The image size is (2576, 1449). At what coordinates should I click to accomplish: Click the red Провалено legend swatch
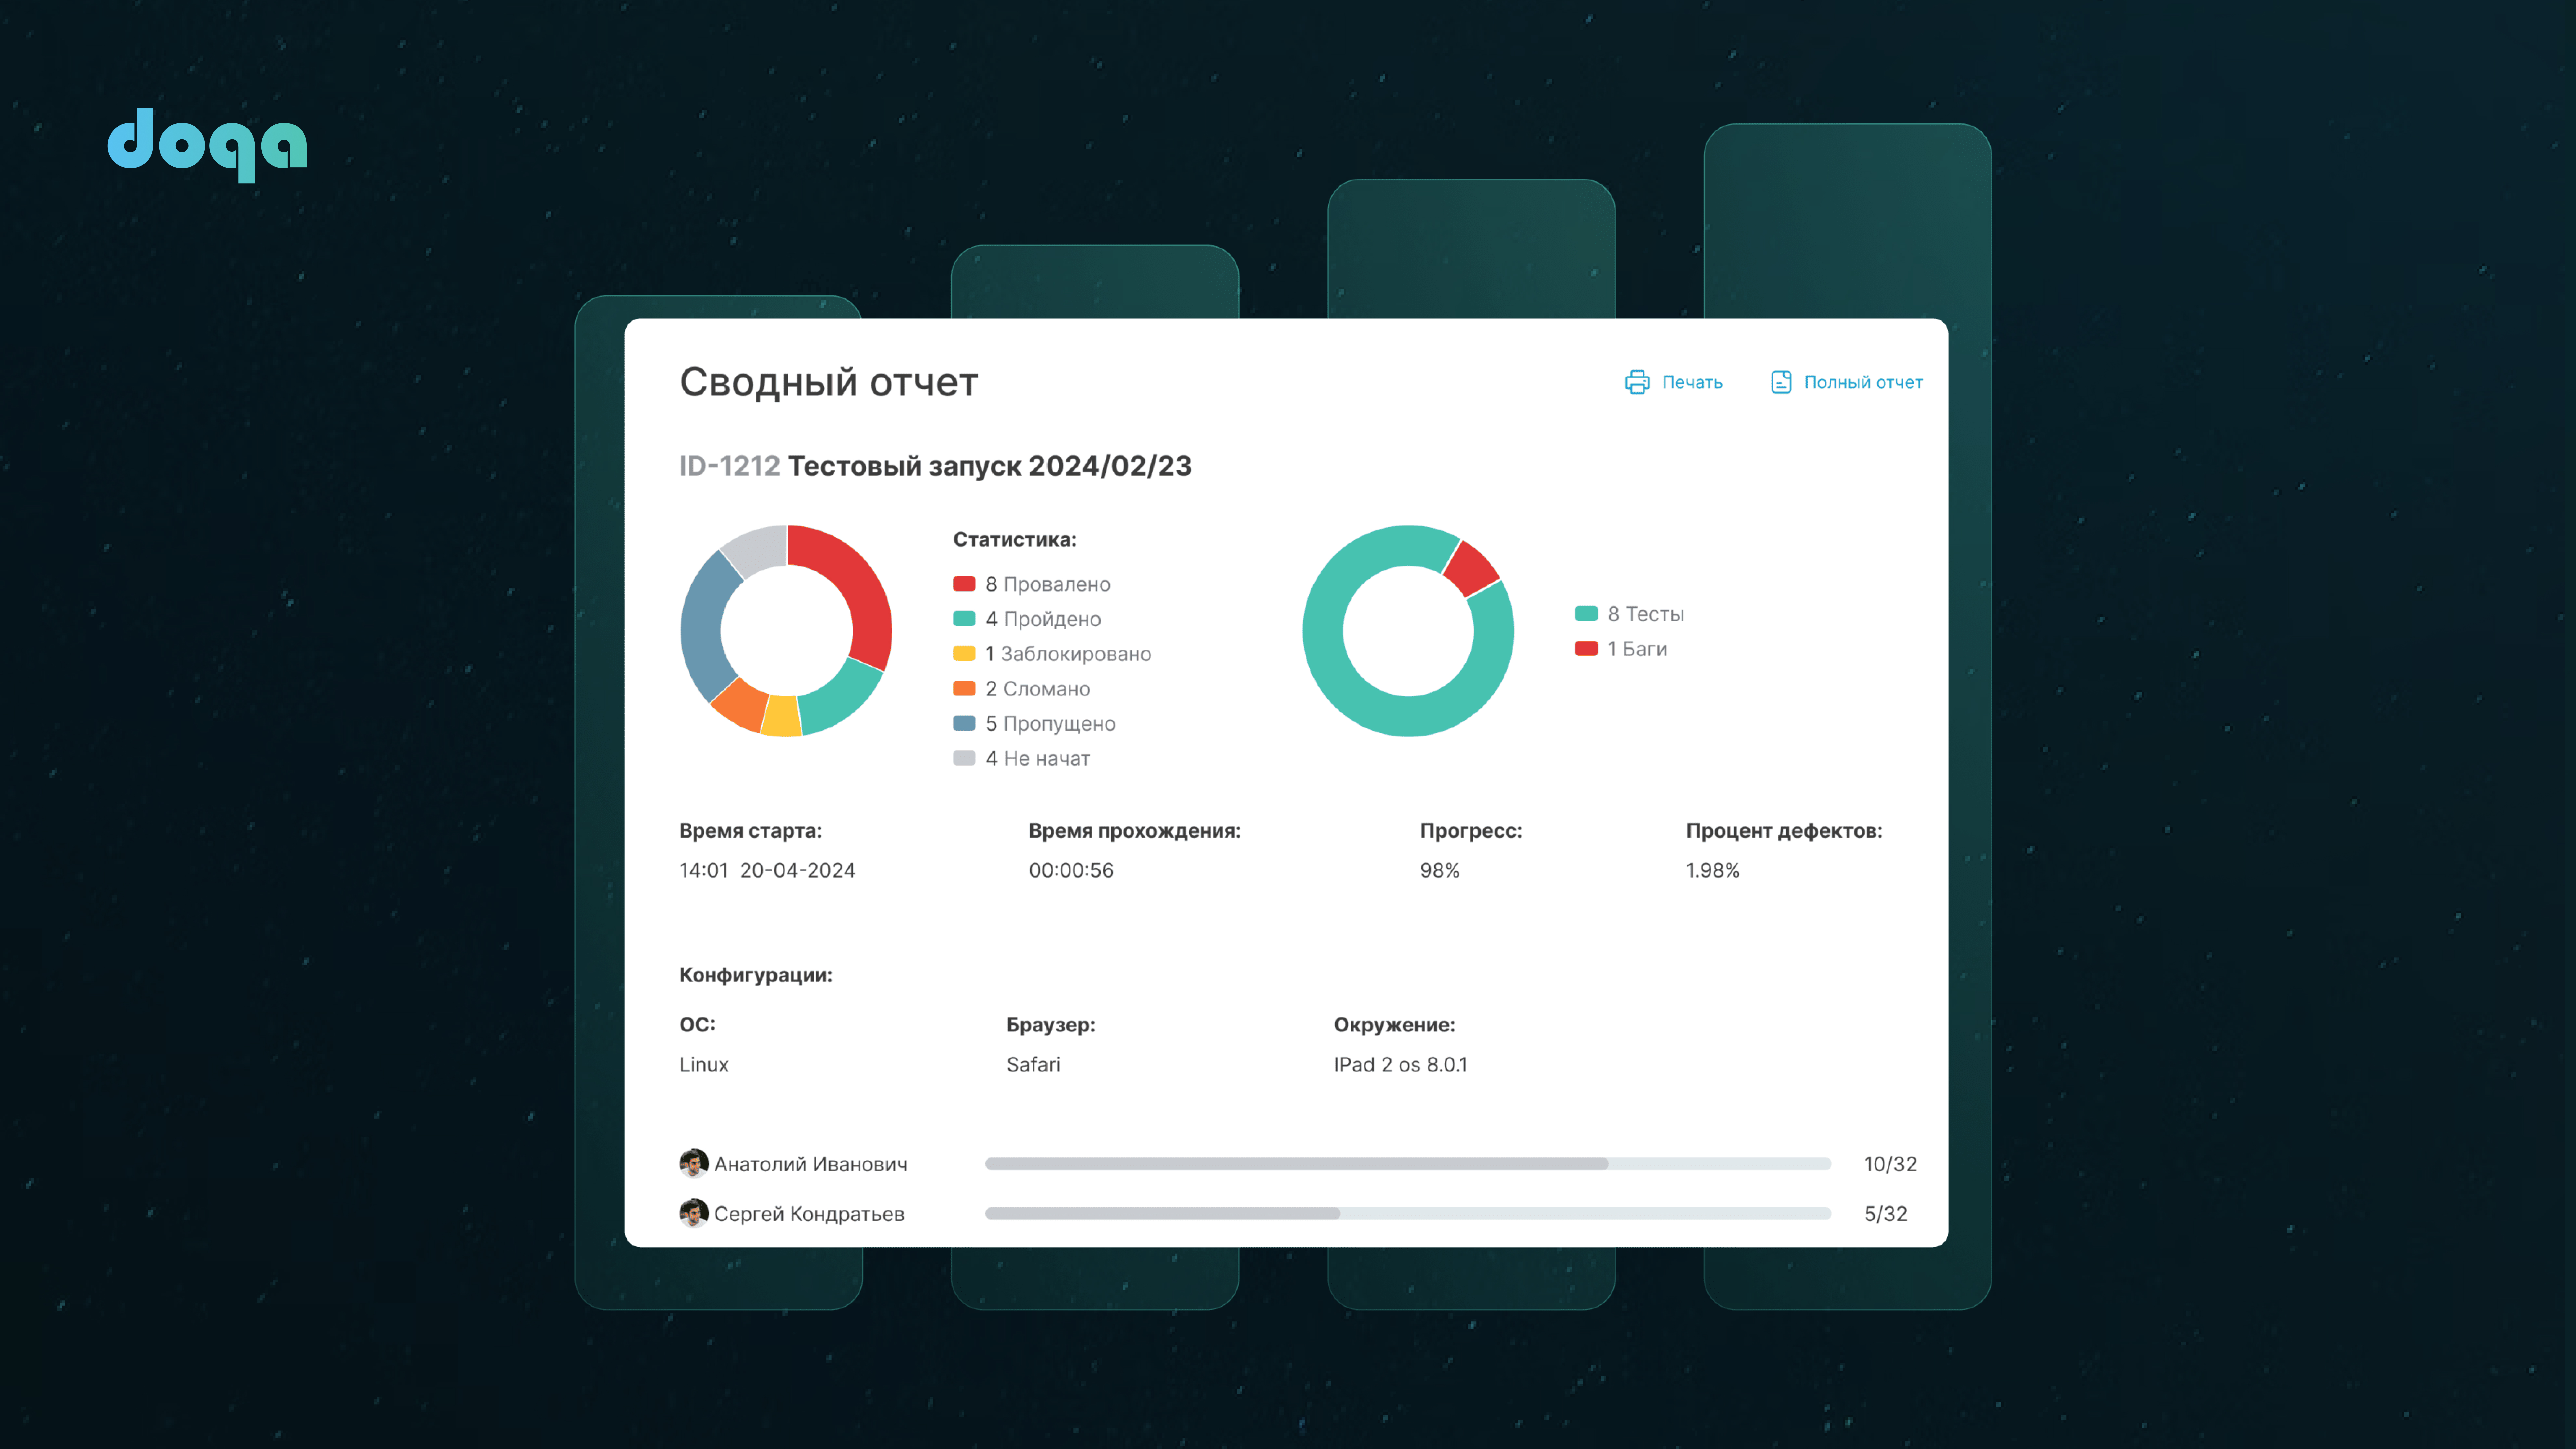coord(964,584)
